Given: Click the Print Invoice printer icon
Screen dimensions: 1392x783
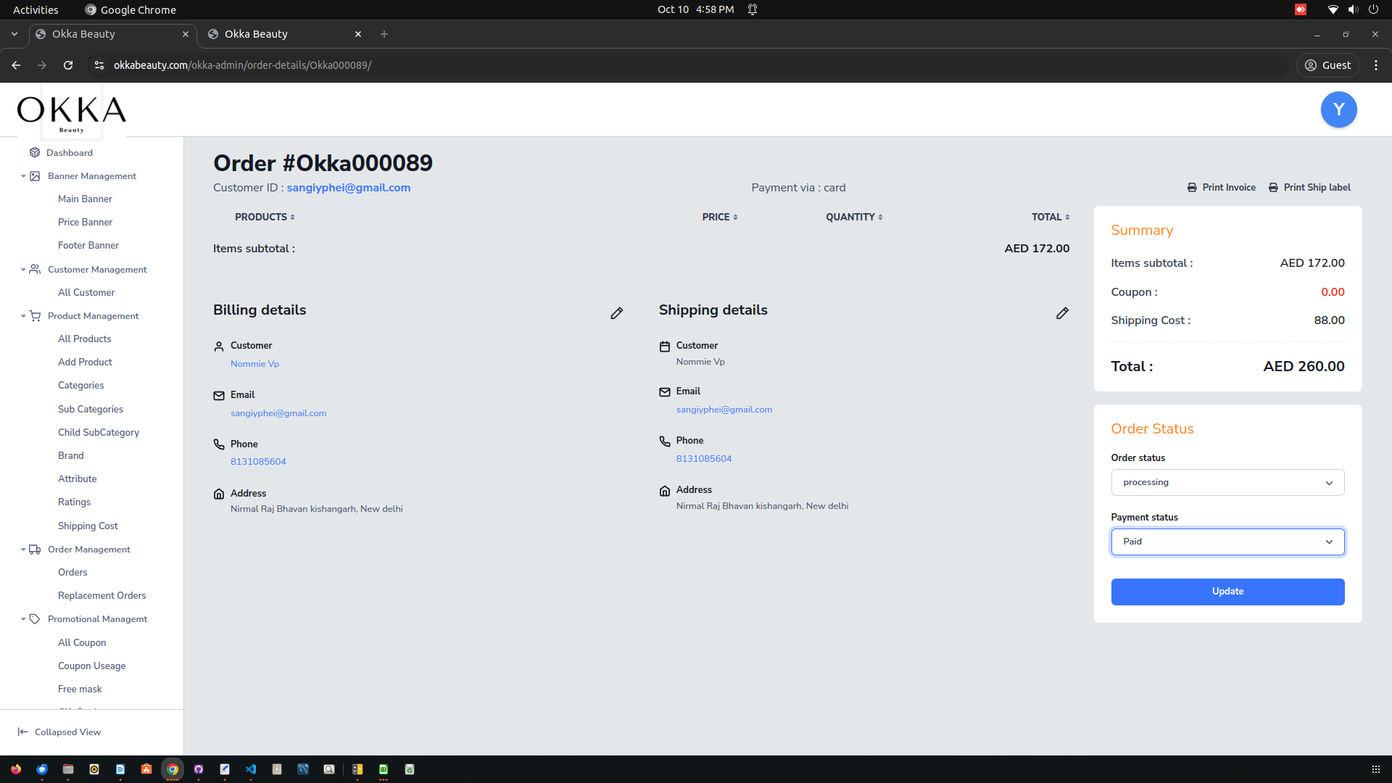Looking at the screenshot, I should [1192, 188].
